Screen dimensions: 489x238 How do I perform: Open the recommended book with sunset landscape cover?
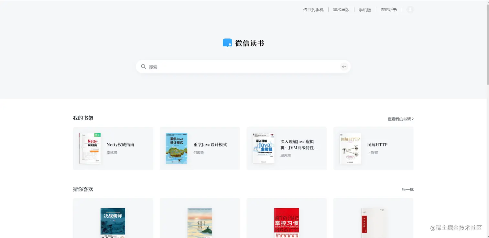(x=200, y=223)
